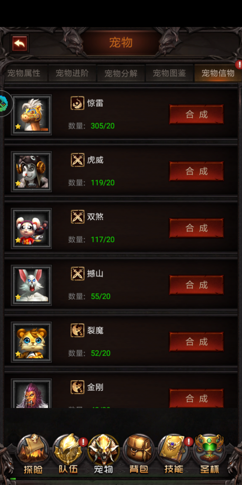Switch to the 宠物进阶 tab

(x=72, y=73)
